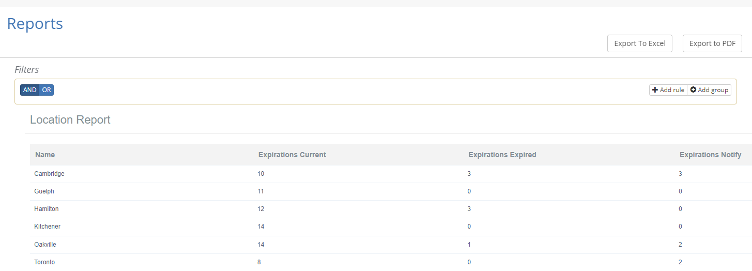This screenshot has height=271, width=752.
Task: Open Cambridge current expirations count 10
Action: [261, 174]
